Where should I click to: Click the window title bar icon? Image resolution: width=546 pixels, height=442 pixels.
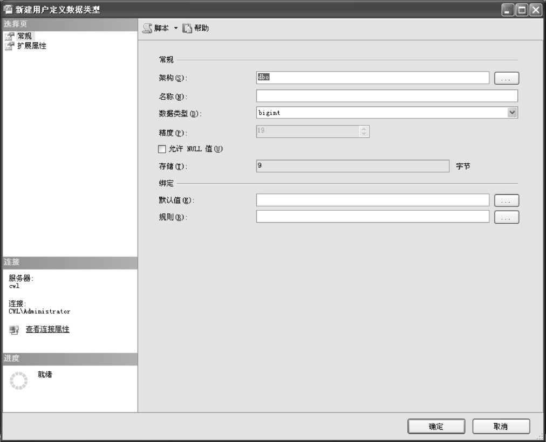point(8,9)
